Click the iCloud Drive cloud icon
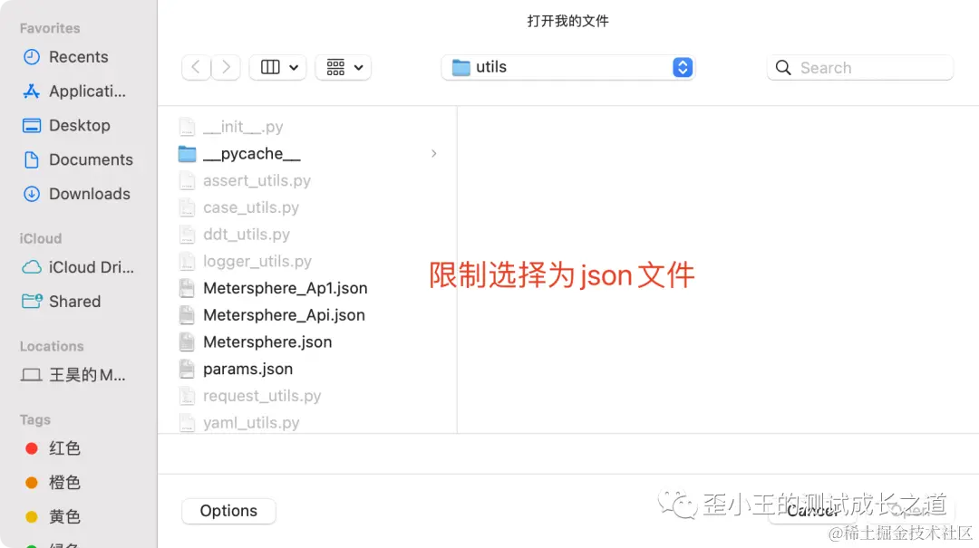The height and width of the screenshot is (548, 979). tap(32, 267)
